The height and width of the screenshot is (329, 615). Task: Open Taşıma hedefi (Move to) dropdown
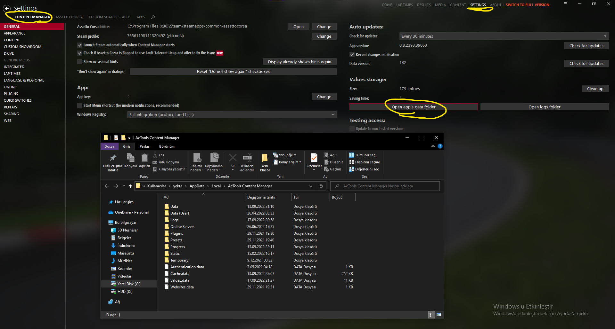(197, 162)
